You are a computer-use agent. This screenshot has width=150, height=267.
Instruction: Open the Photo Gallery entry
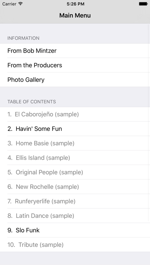pyautogui.click(x=75, y=80)
